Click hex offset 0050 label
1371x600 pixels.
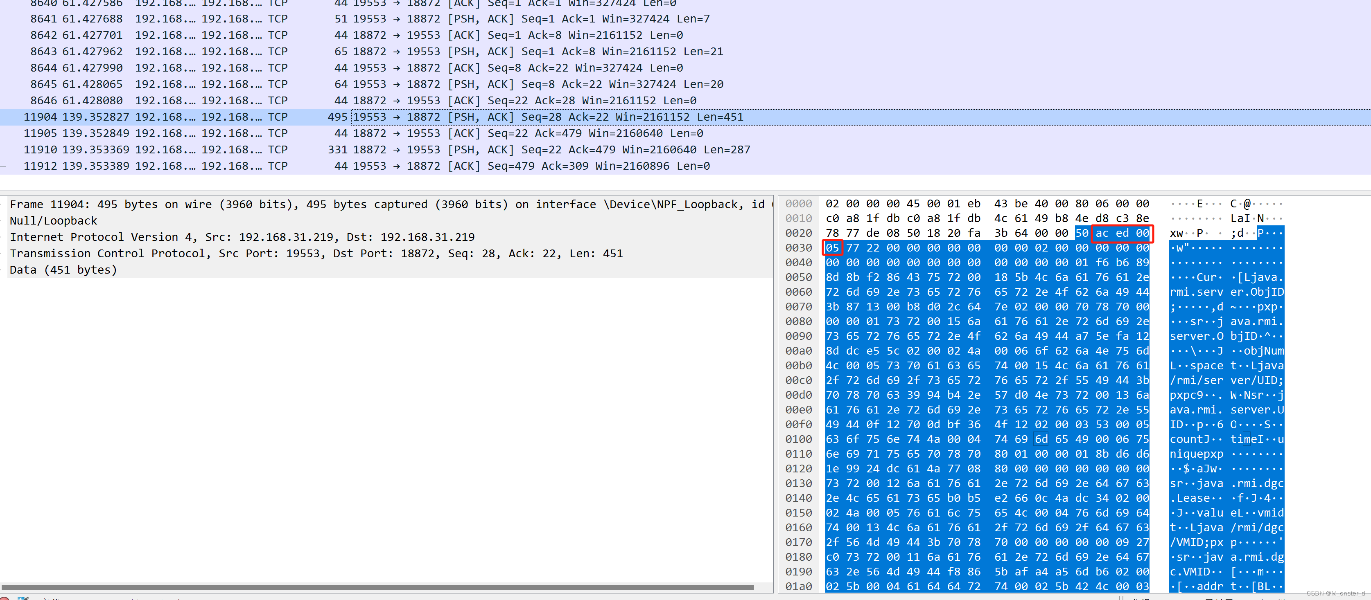[x=798, y=278]
